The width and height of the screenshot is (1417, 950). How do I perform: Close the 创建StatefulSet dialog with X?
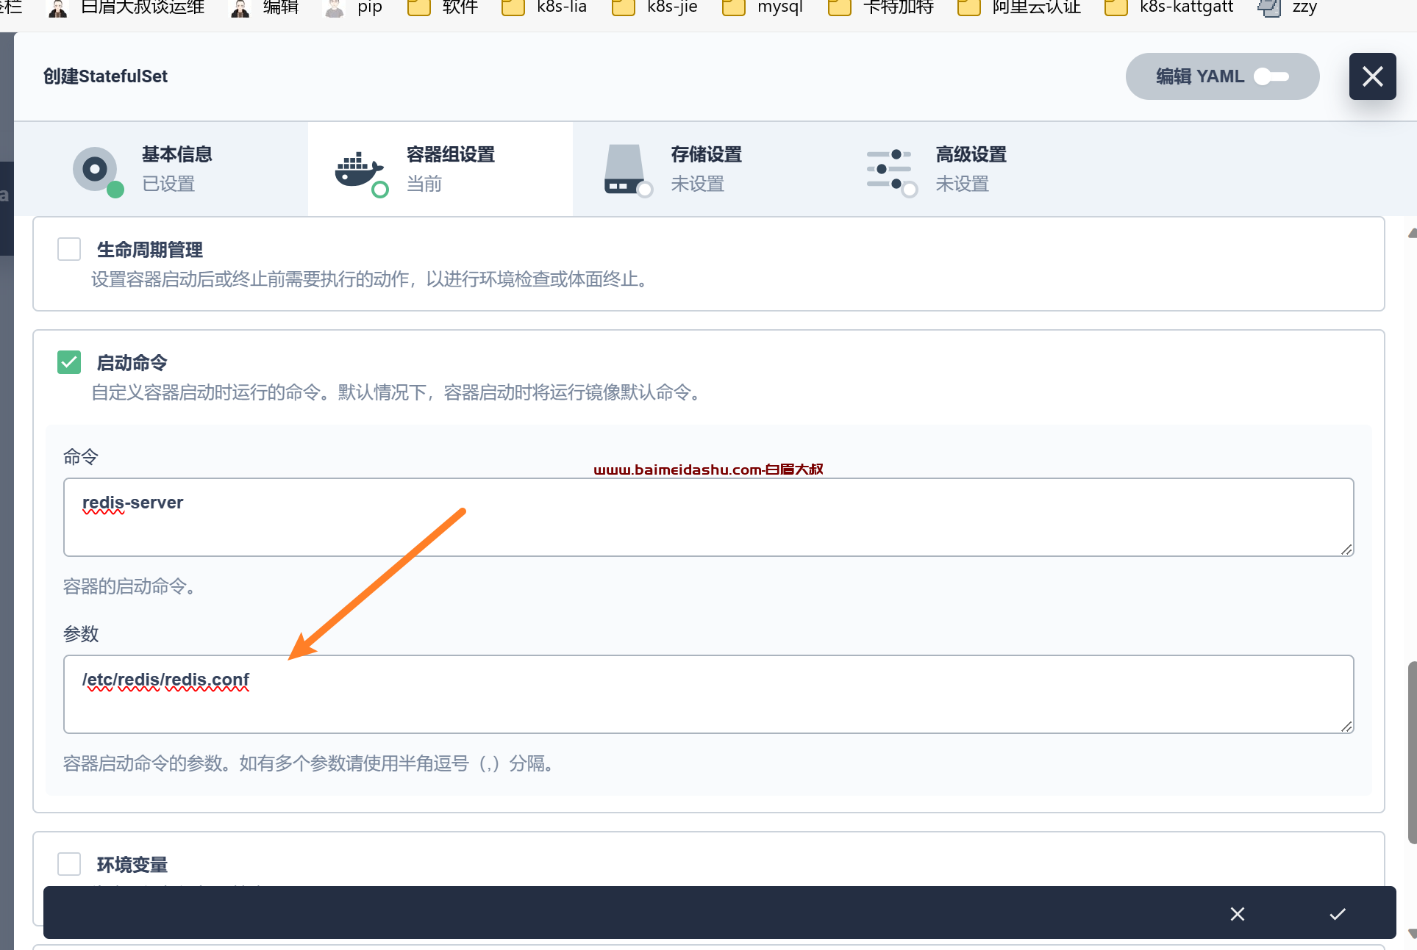pos(1372,76)
